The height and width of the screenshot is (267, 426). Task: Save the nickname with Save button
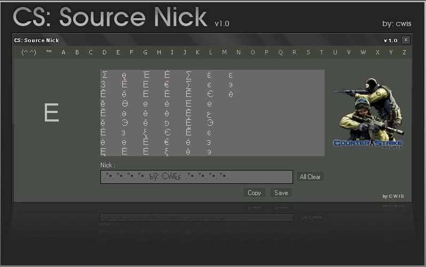pos(281,192)
